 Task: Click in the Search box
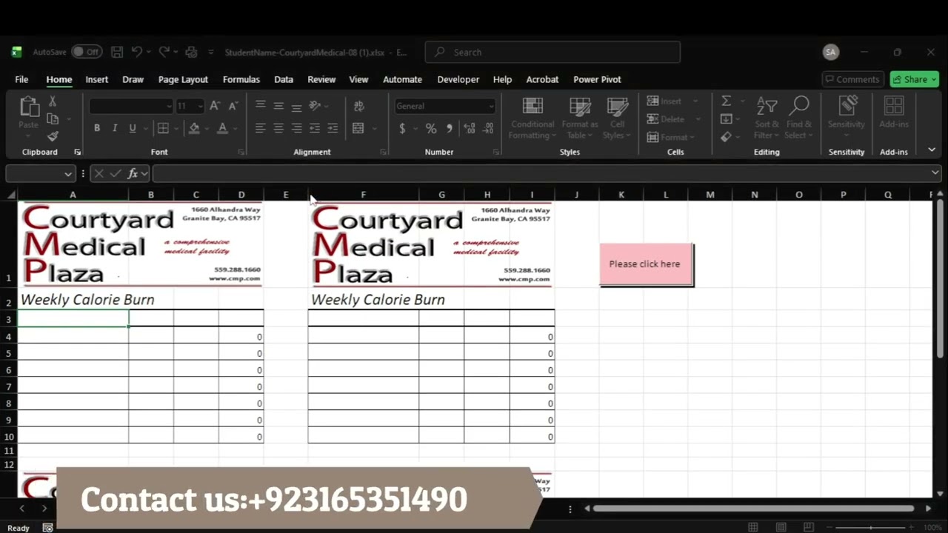(x=553, y=52)
